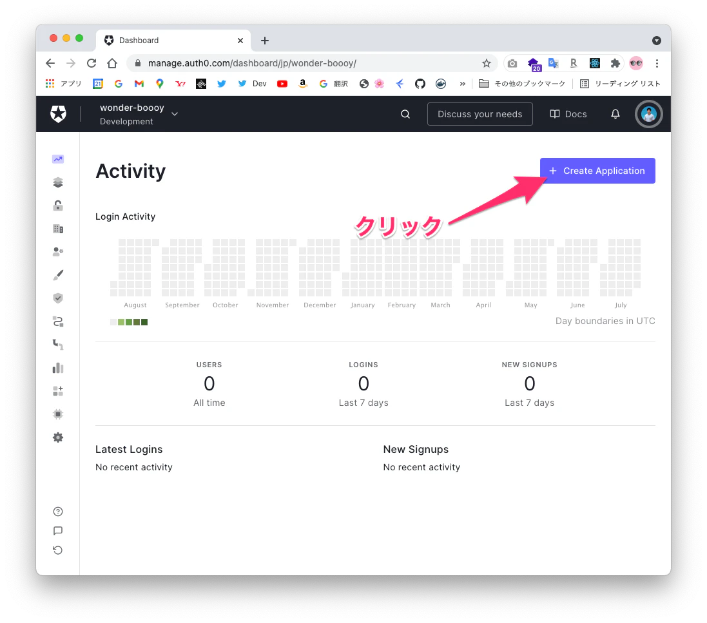Click the Latest Logins heading
This screenshot has width=707, height=623.
tap(129, 450)
